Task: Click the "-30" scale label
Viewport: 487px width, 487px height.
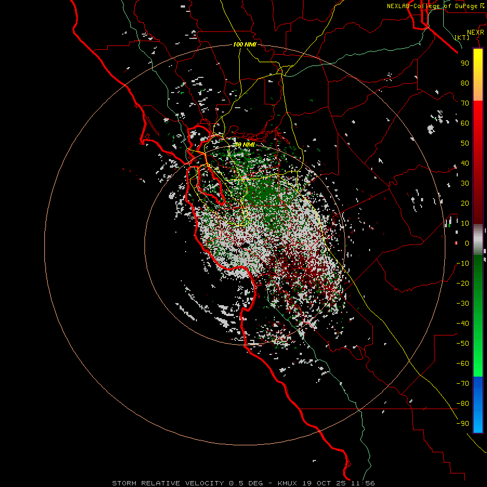Action: [463, 304]
